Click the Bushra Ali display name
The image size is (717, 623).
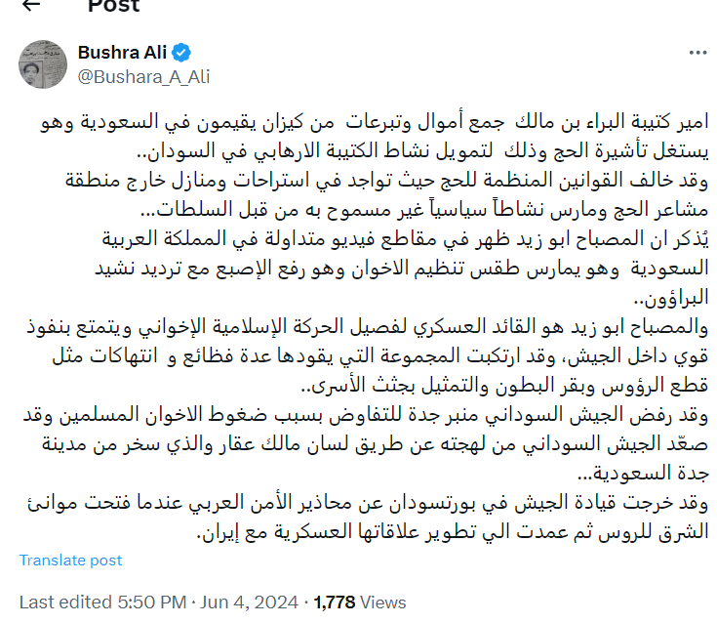(x=122, y=53)
